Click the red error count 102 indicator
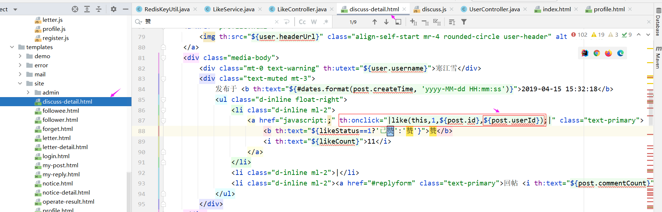This screenshot has height=212, width=662. point(579,35)
